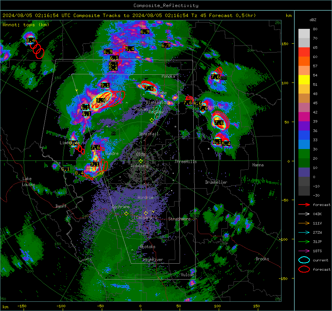Screen dimensions: 332x311
Task: Click the Ponoka city label
Action: (168, 76)
